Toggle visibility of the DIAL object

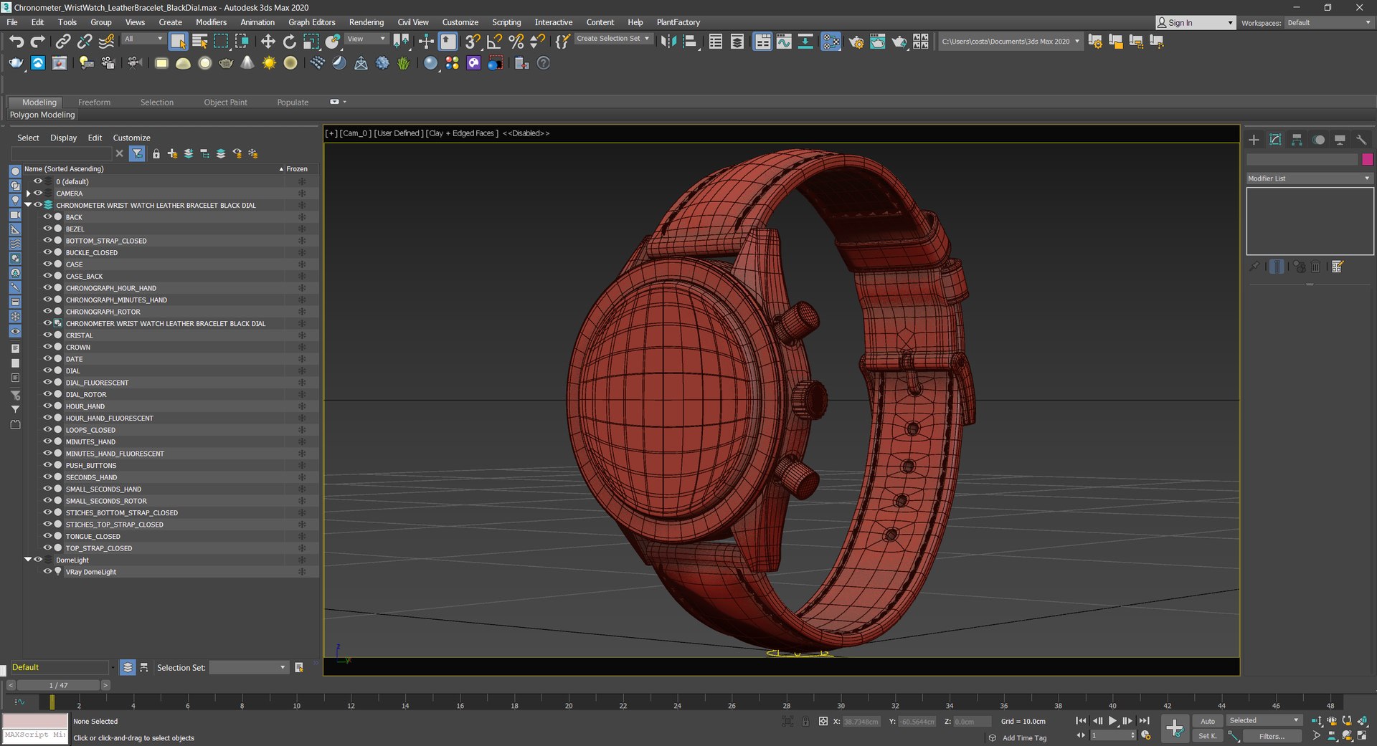pos(47,370)
